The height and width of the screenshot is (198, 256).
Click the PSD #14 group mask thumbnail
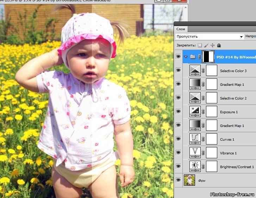tap(209, 57)
